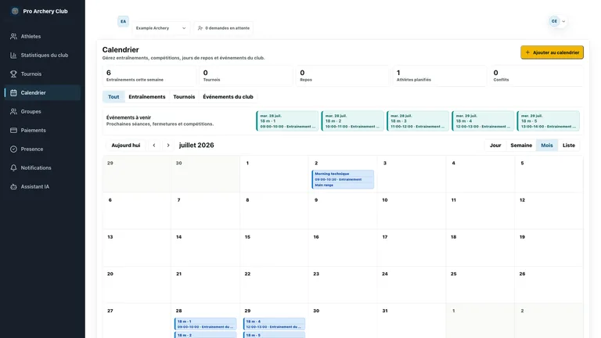
Task: Click the Ajouter au calendrier button
Action: pos(552,52)
